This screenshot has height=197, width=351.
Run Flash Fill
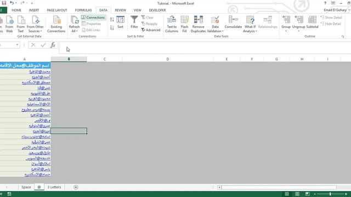point(184,24)
